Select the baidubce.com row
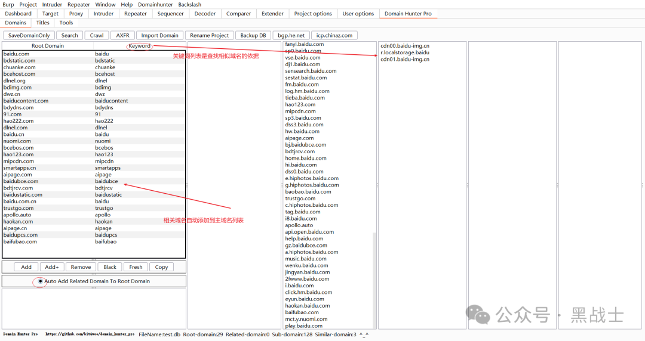This screenshot has width=645, height=341. tap(94, 181)
